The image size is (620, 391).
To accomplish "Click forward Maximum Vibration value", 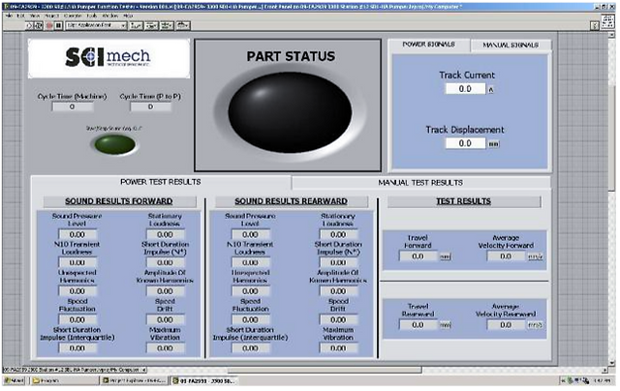I will [165, 348].
